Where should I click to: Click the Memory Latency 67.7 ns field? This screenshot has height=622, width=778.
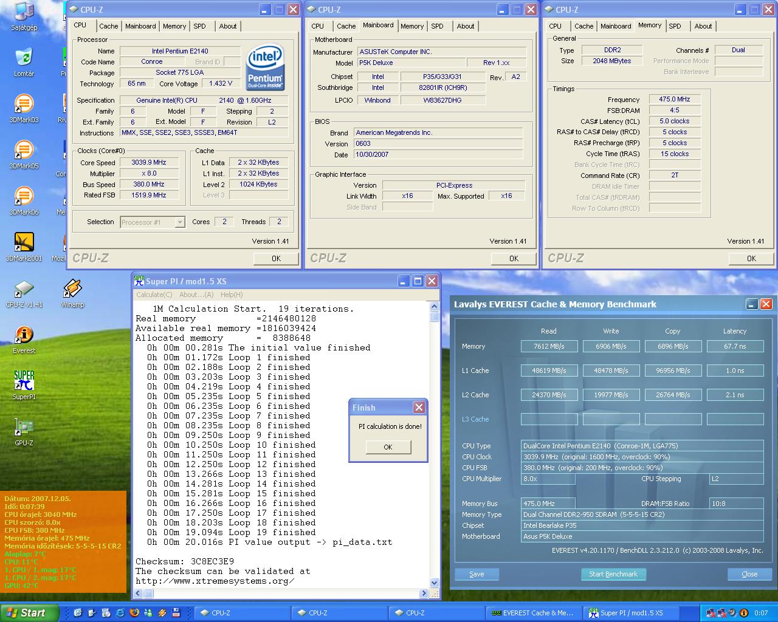[x=735, y=346]
